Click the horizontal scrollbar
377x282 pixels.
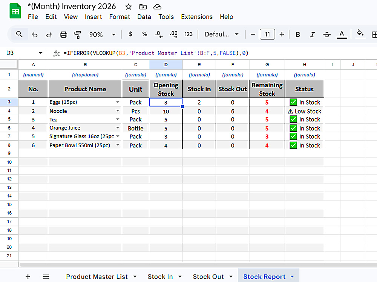click(198, 264)
